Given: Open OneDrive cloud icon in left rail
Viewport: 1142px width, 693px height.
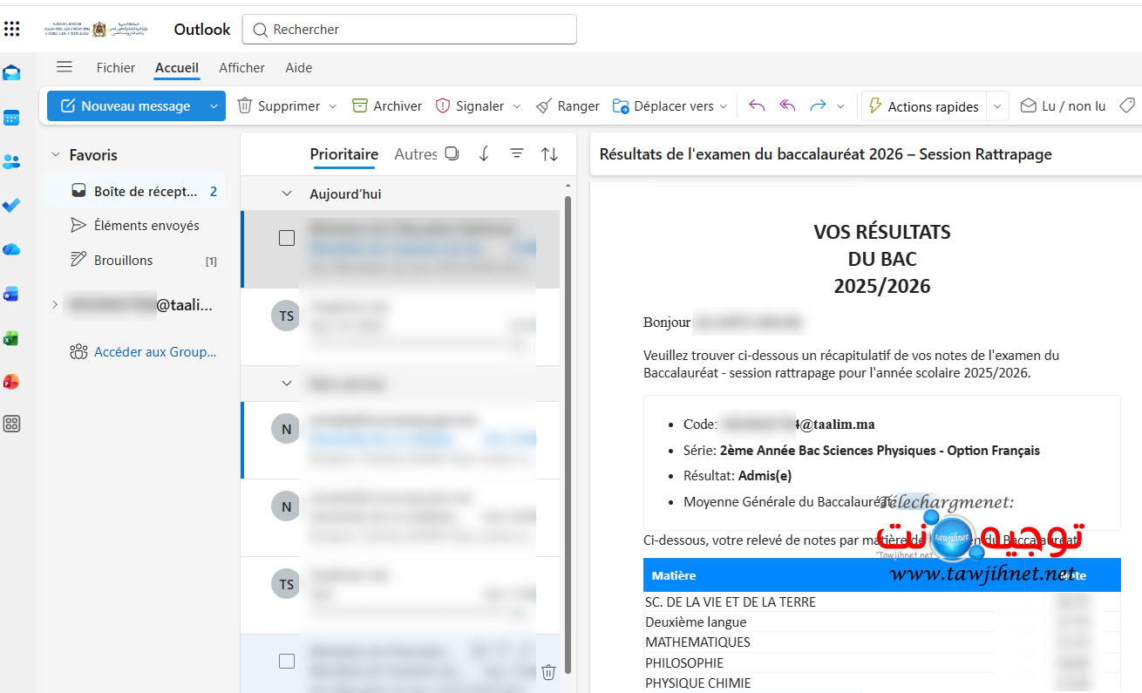Looking at the screenshot, I should coord(11,249).
